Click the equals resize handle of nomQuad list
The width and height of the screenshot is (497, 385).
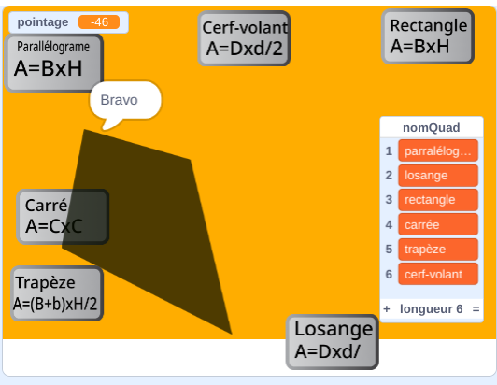point(476,309)
